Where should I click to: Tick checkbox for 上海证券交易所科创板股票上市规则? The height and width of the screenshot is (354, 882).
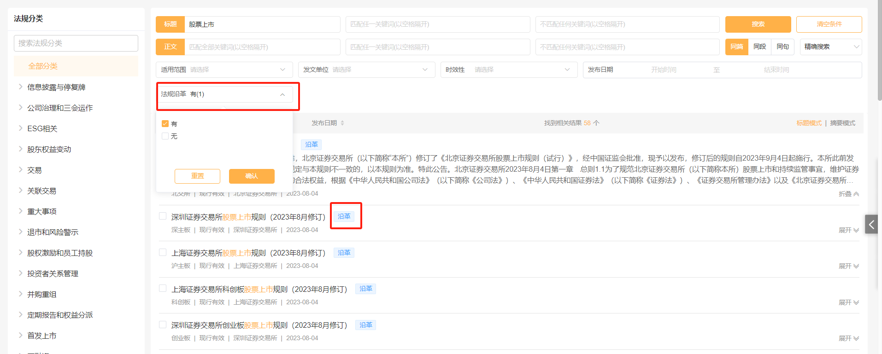163,288
